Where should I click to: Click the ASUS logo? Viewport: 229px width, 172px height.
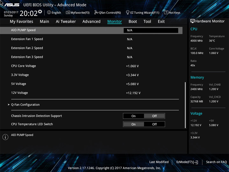pos(12,5)
